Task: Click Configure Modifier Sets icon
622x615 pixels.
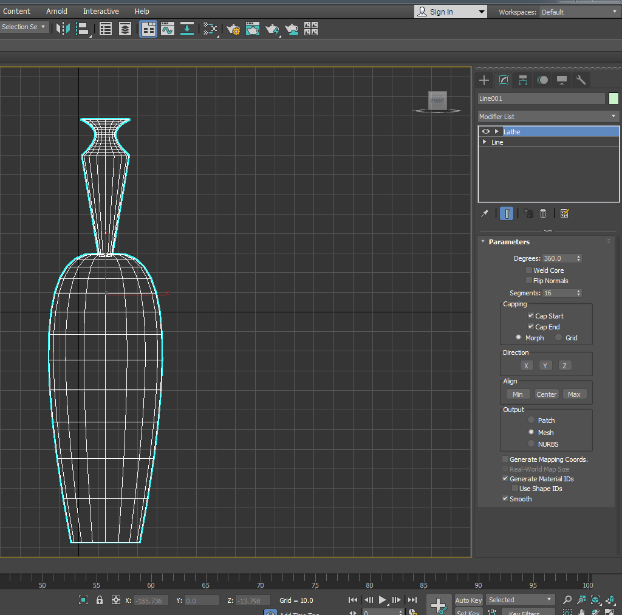Action: (x=564, y=213)
